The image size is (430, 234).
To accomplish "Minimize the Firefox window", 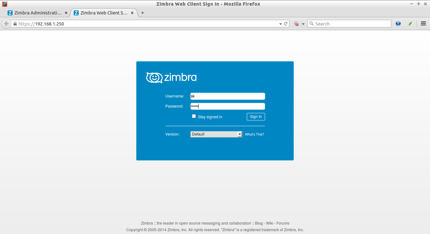I will point(412,4).
